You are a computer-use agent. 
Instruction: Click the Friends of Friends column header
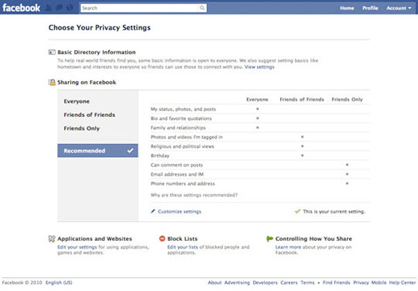(302, 100)
